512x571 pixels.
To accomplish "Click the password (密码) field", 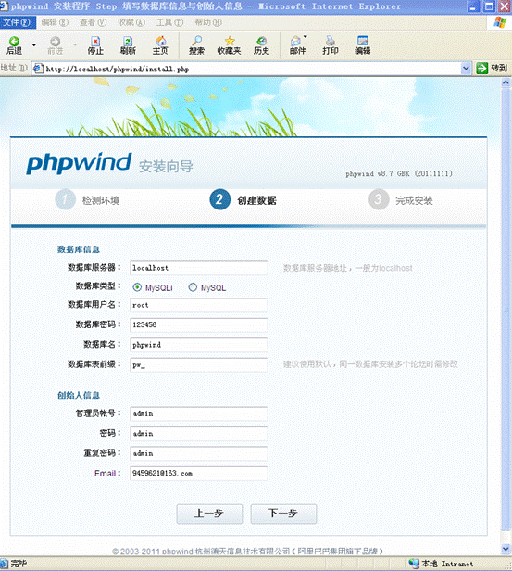I will click(x=199, y=434).
